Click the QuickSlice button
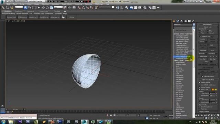The height and width of the screenshot is (124, 220). [203, 50]
